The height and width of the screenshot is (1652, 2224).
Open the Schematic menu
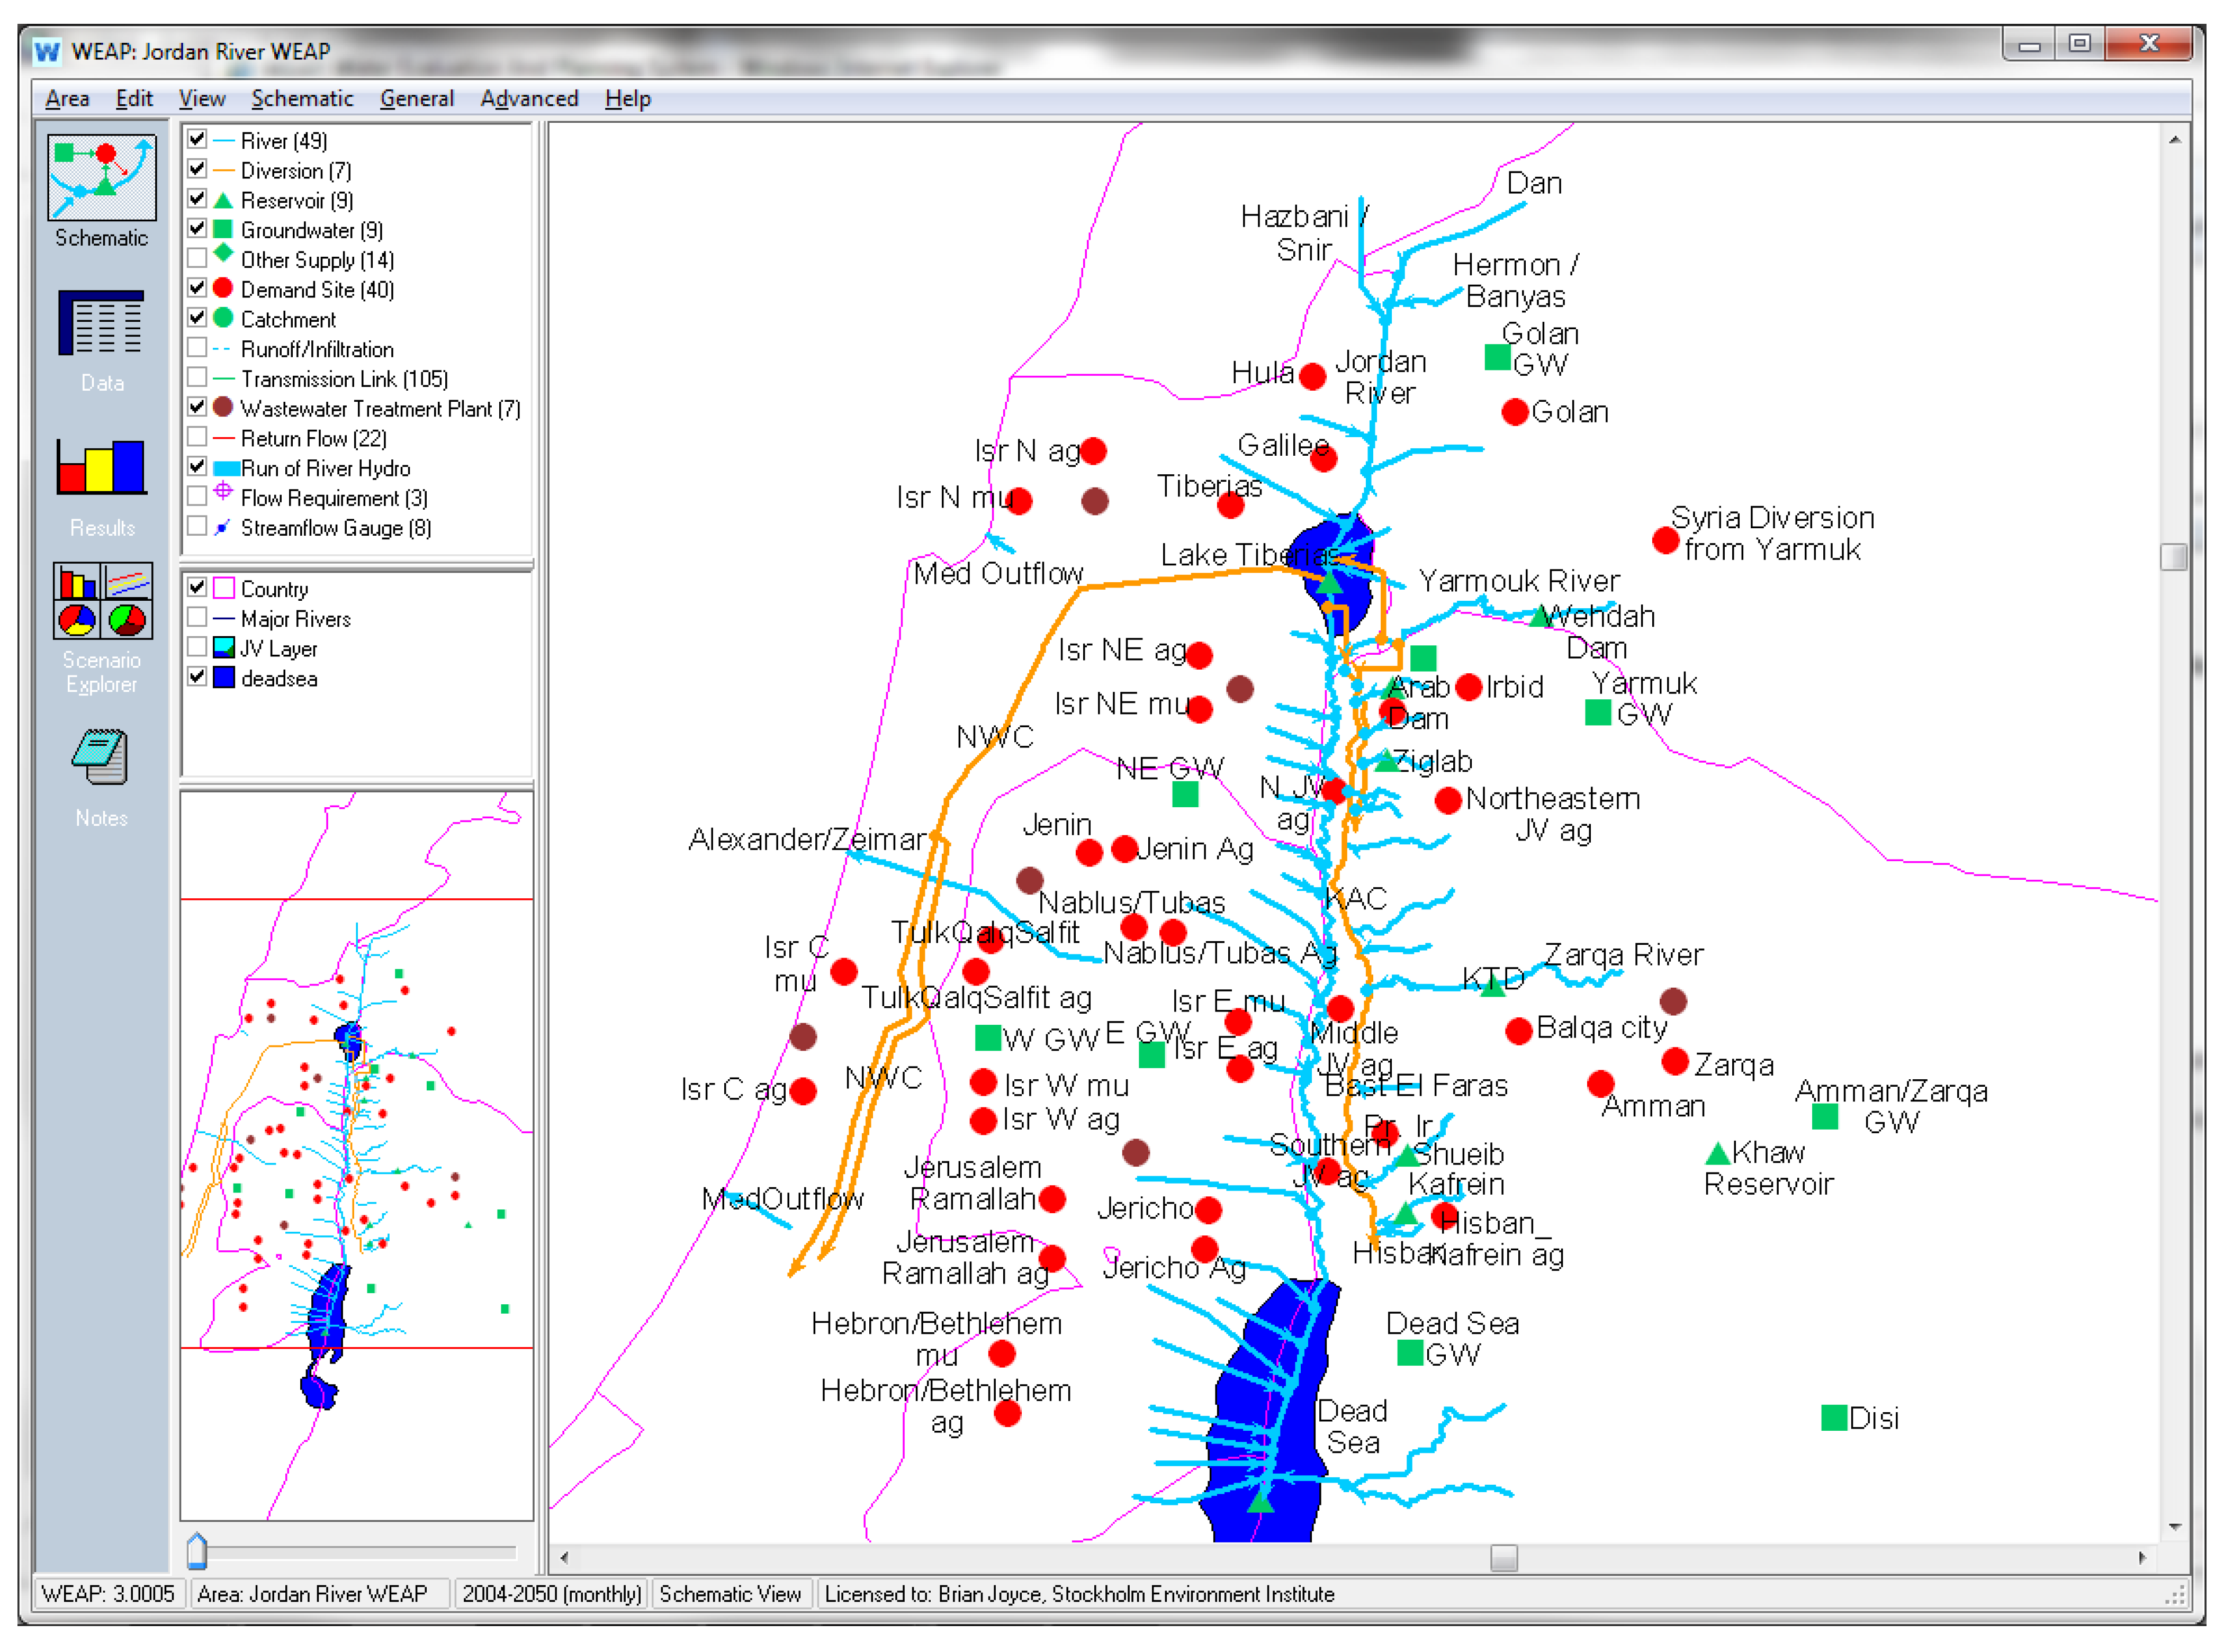pos(302,98)
